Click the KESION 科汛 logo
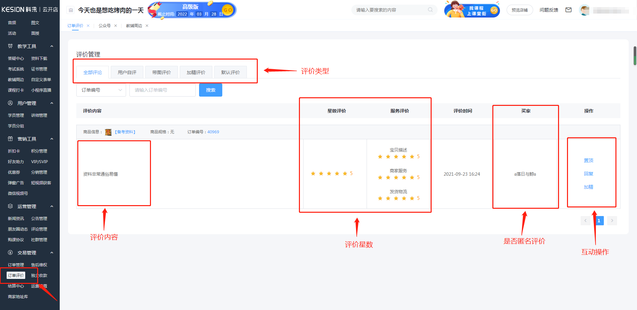637x310 pixels. pyautogui.click(x=30, y=10)
